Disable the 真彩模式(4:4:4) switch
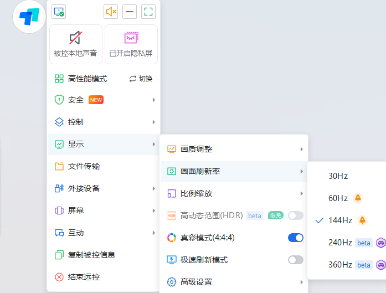 click(x=296, y=238)
